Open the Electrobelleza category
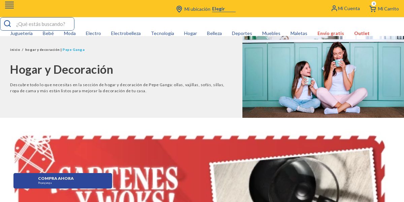The image size is (404, 202). [126, 33]
